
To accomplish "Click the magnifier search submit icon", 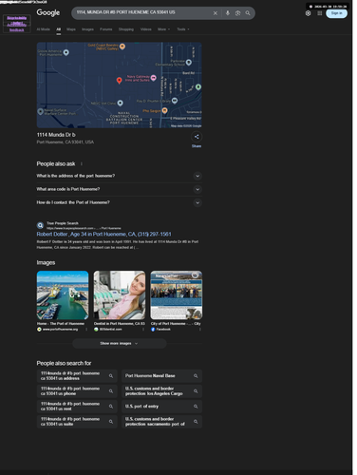I will [248, 13].
